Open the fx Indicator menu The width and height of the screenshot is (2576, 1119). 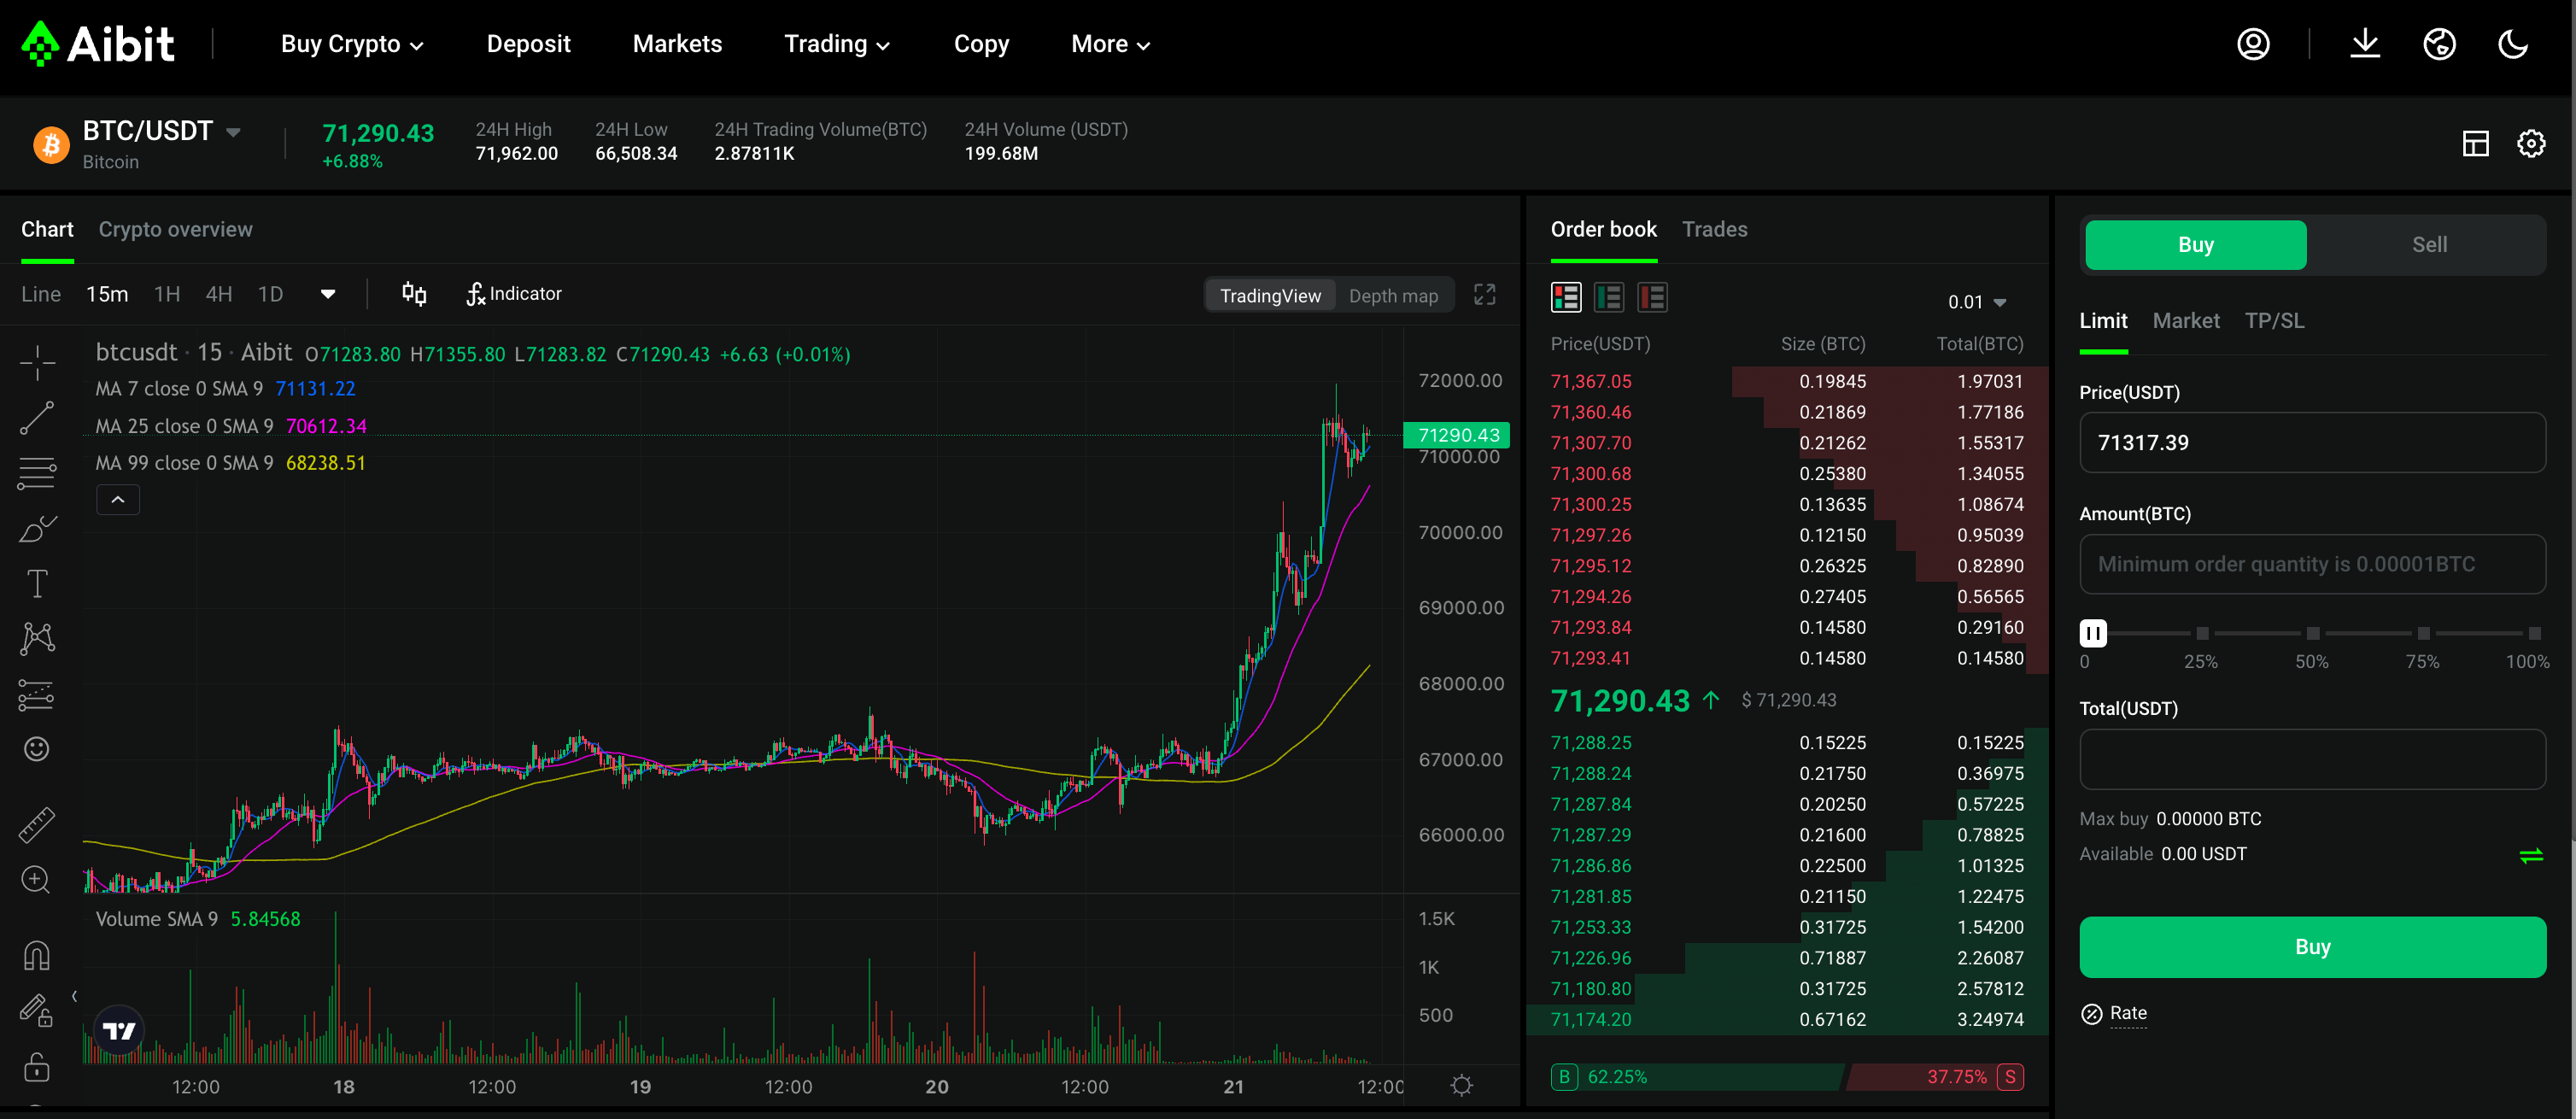coord(514,294)
